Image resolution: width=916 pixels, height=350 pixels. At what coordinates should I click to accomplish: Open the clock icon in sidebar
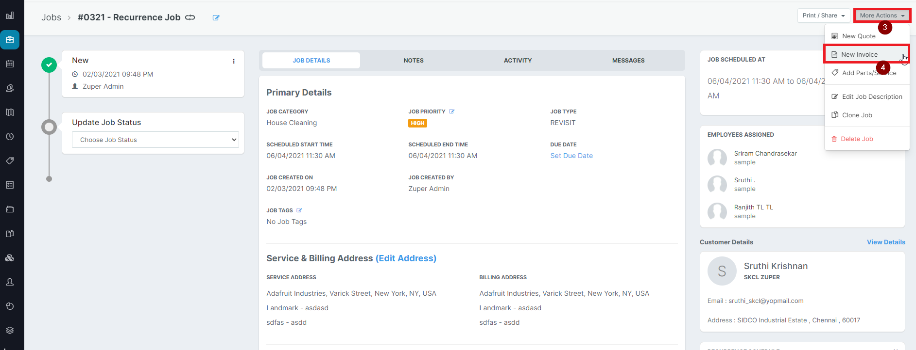10,137
